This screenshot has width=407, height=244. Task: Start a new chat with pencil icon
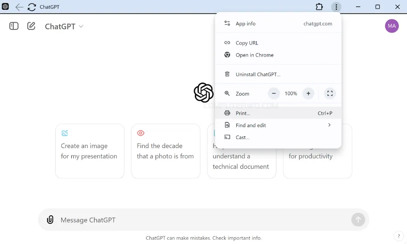[31, 26]
